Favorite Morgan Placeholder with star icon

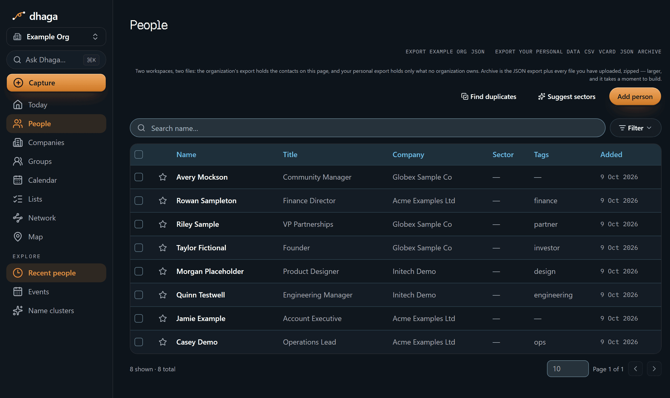163,272
